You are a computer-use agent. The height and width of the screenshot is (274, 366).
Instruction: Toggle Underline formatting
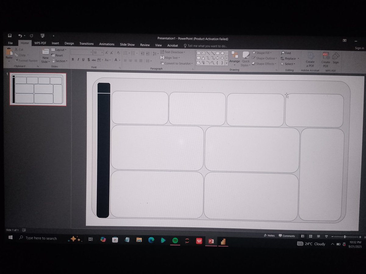(x=83, y=60)
